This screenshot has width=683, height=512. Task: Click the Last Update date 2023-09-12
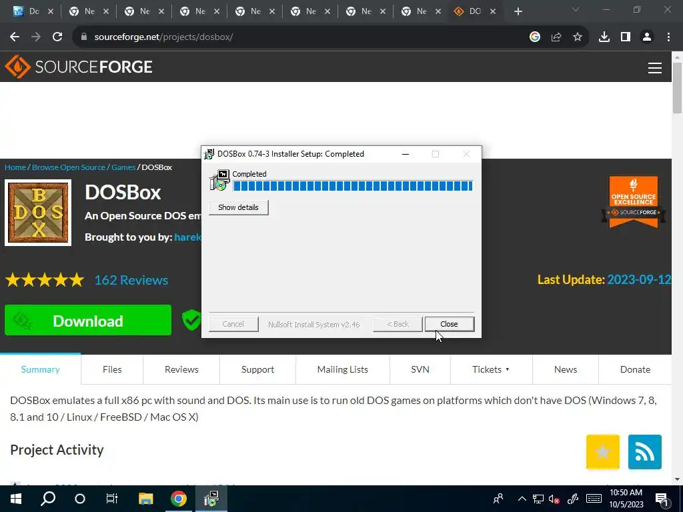pos(638,279)
